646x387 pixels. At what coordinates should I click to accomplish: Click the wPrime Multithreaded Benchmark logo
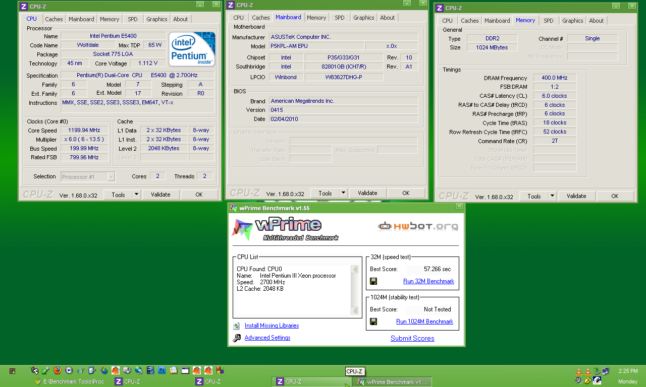[x=285, y=229]
